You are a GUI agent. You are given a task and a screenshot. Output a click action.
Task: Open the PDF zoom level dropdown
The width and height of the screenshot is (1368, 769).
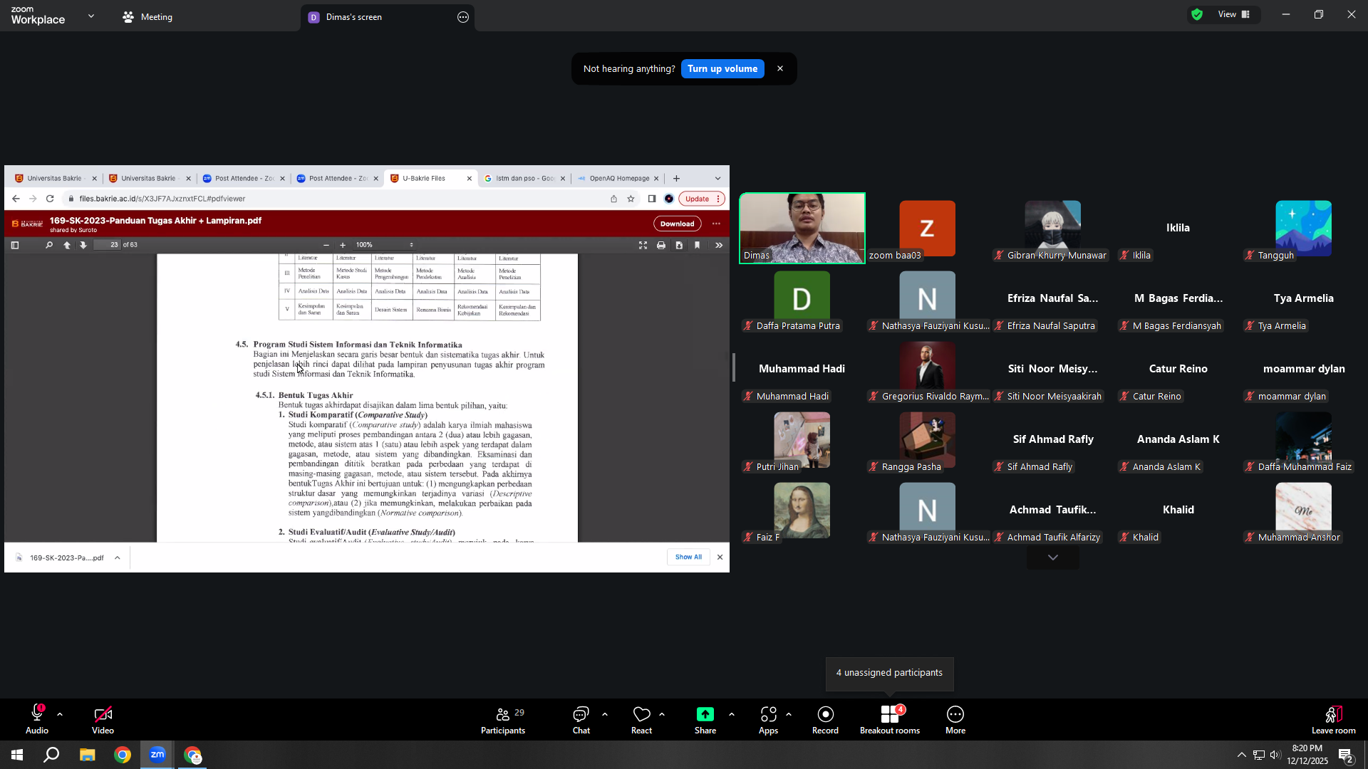point(384,245)
